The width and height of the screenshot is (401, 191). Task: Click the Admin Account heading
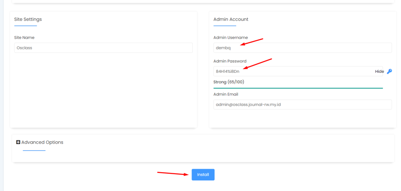coord(231,19)
